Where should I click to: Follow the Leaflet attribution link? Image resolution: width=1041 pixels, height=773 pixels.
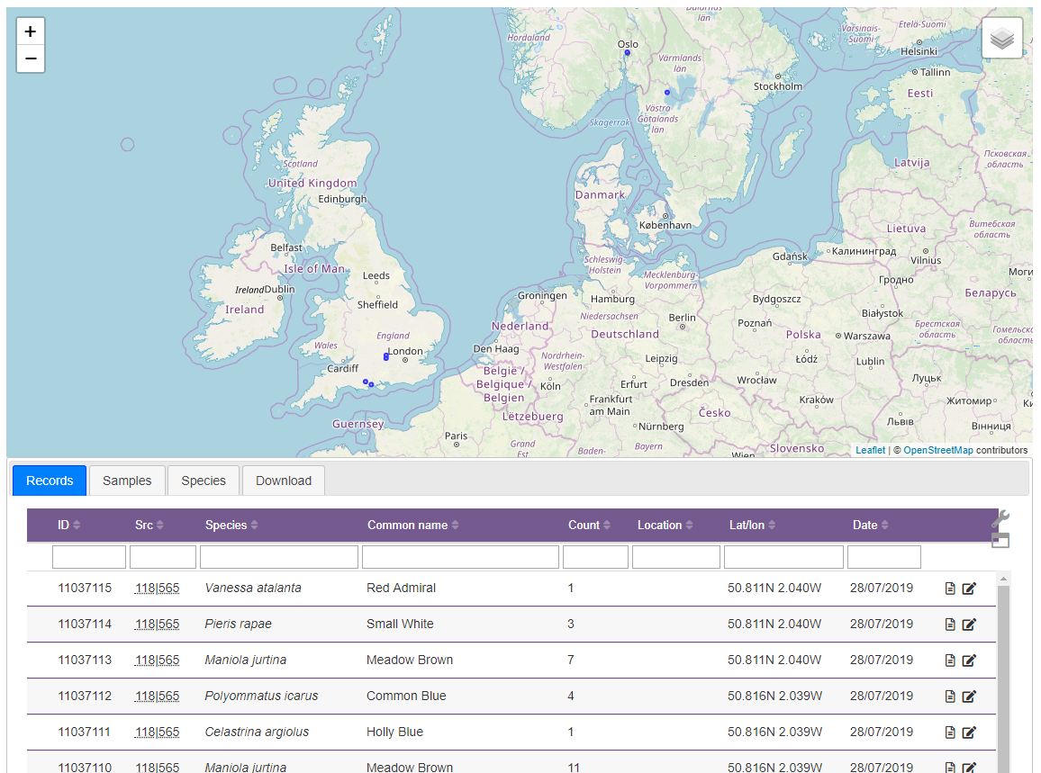pos(871,450)
